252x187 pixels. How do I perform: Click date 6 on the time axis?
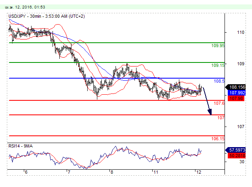point(25,172)
